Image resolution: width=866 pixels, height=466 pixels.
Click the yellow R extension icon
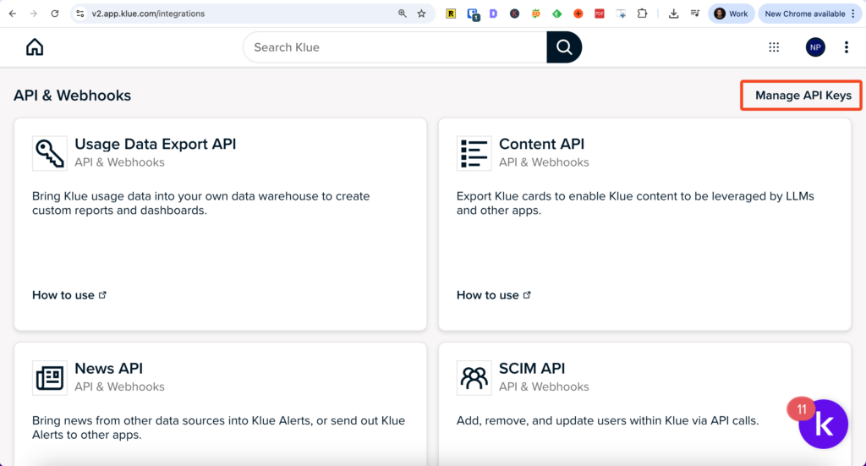(x=451, y=14)
